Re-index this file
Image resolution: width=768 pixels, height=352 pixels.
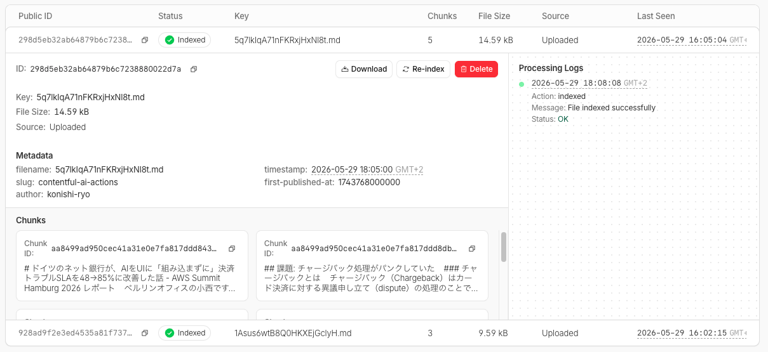tap(424, 69)
